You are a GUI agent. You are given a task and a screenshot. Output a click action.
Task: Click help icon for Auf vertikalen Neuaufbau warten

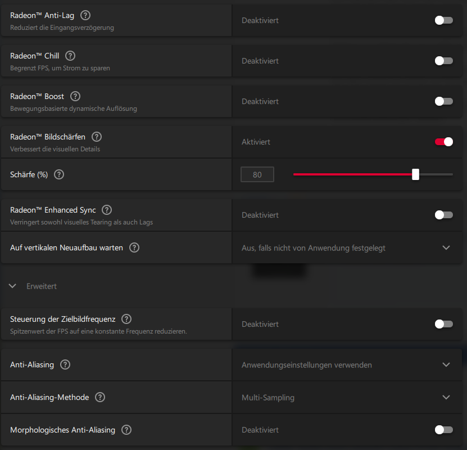134,247
